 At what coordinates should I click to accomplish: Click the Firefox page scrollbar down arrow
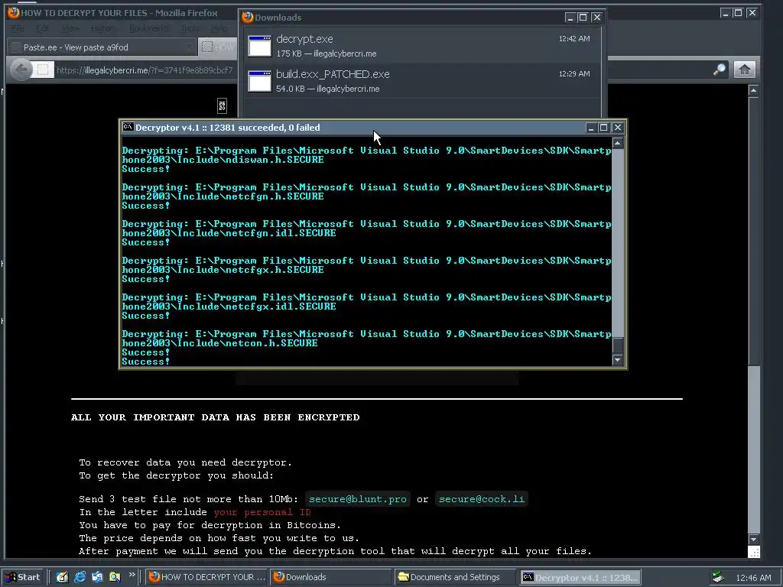tap(753, 540)
